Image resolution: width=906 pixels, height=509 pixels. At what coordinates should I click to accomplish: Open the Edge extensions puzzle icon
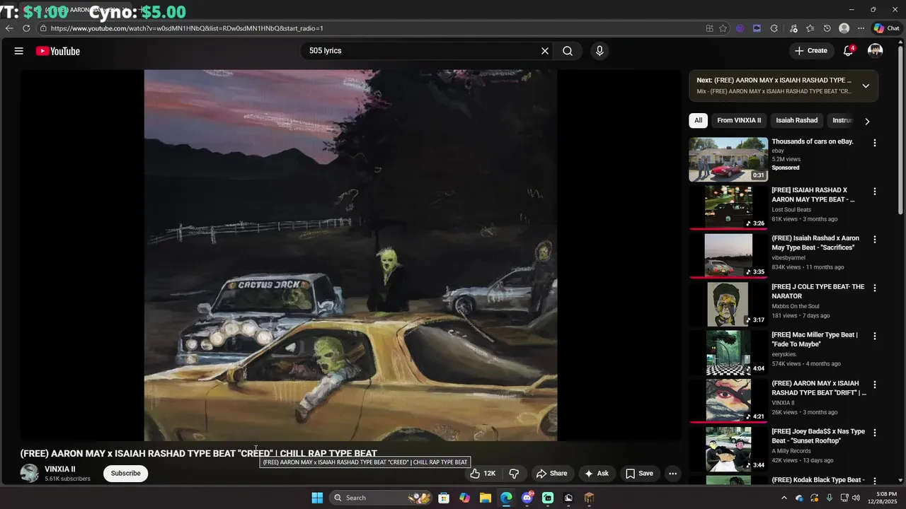click(774, 28)
